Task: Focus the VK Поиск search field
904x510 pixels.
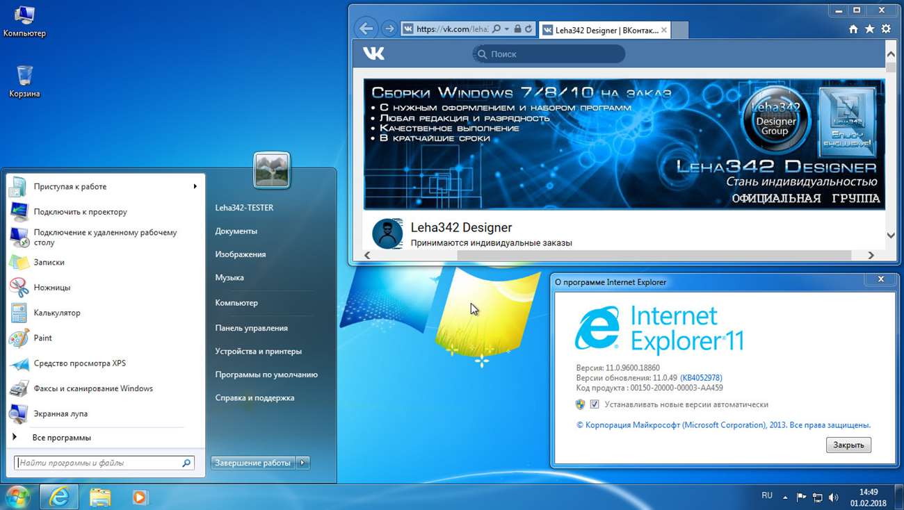Action: (x=549, y=54)
